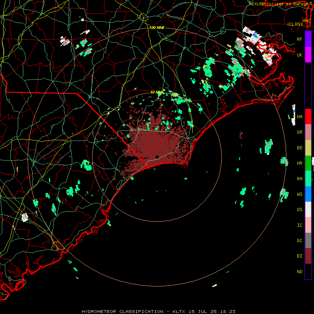The image size is (314, 314).
Task: Click the GR dusty pink swatch
Action: 308,132
